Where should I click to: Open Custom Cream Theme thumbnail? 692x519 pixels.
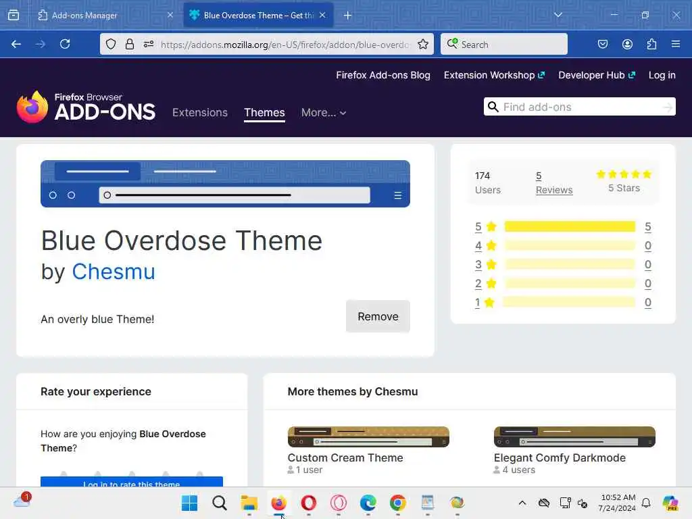[x=368, y=437]
